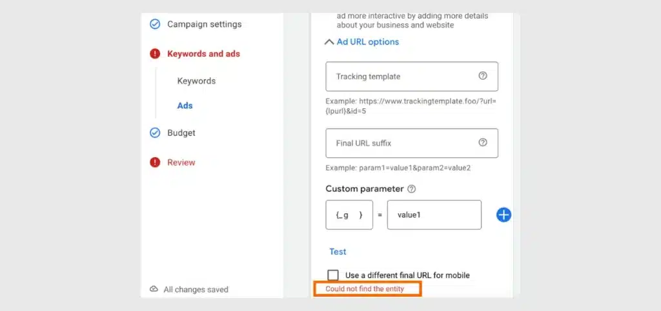Click the Budget checkmark icon
Screen dimensions: 661x311
point(155,133)
